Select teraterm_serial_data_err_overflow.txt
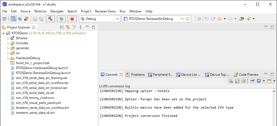 pyautogui.click(x=42, y=108)
